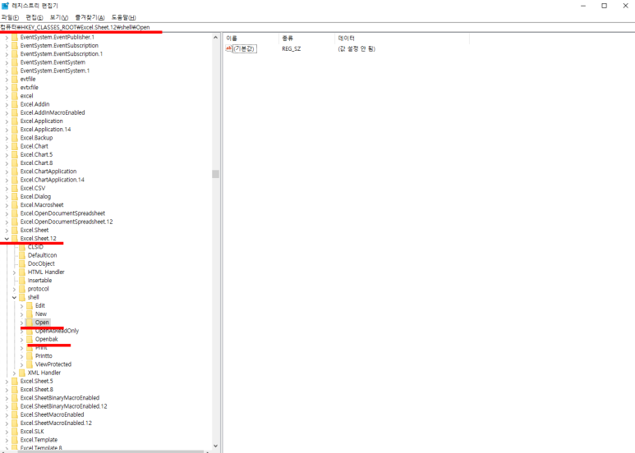Click the tree vertical scrollbar thumb
This screenshot has height=453, width=635.
pyautogui.click(x=215, y=174)
